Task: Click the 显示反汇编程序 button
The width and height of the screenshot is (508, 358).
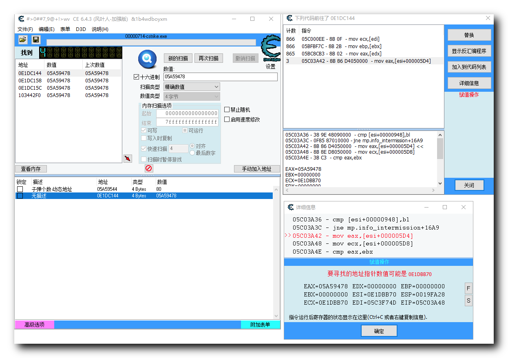Action: click(469, 51)
